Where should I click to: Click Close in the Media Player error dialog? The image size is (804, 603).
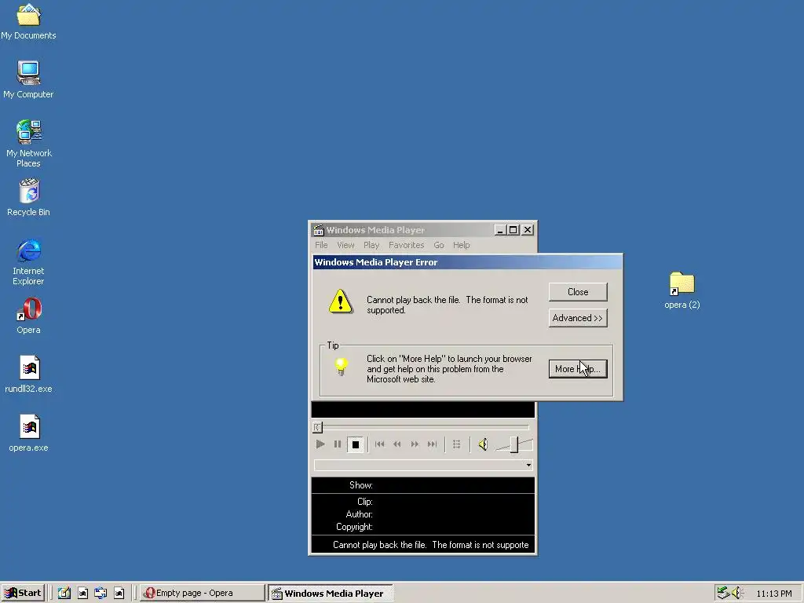(x=578, y=292)
